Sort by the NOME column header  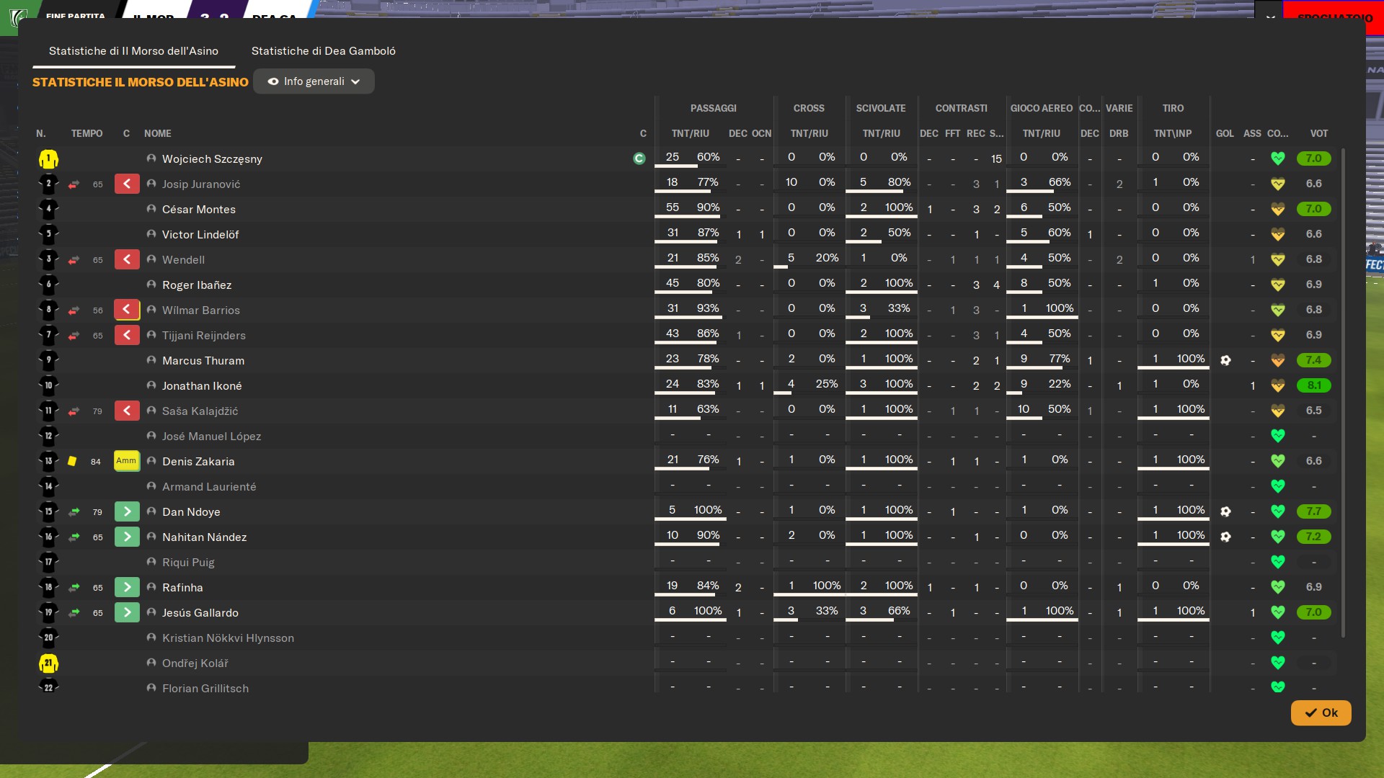pyautogui.click(x=158, y=133)
